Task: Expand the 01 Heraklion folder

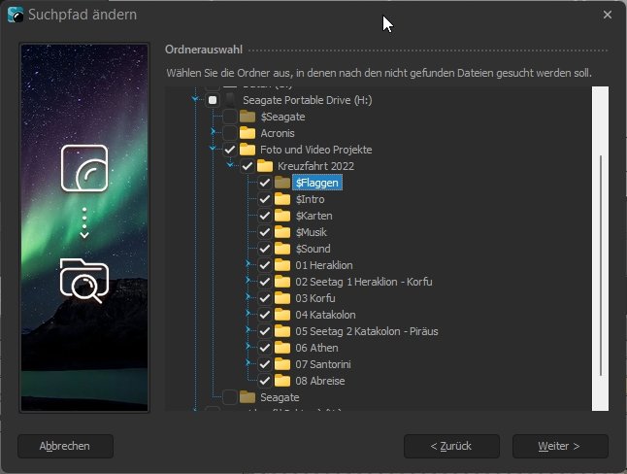Action: 249,265
